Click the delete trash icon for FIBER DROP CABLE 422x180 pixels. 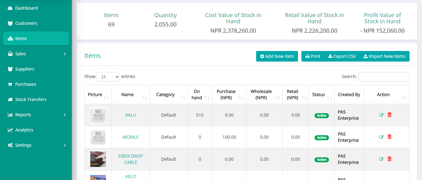coord(389,159)
